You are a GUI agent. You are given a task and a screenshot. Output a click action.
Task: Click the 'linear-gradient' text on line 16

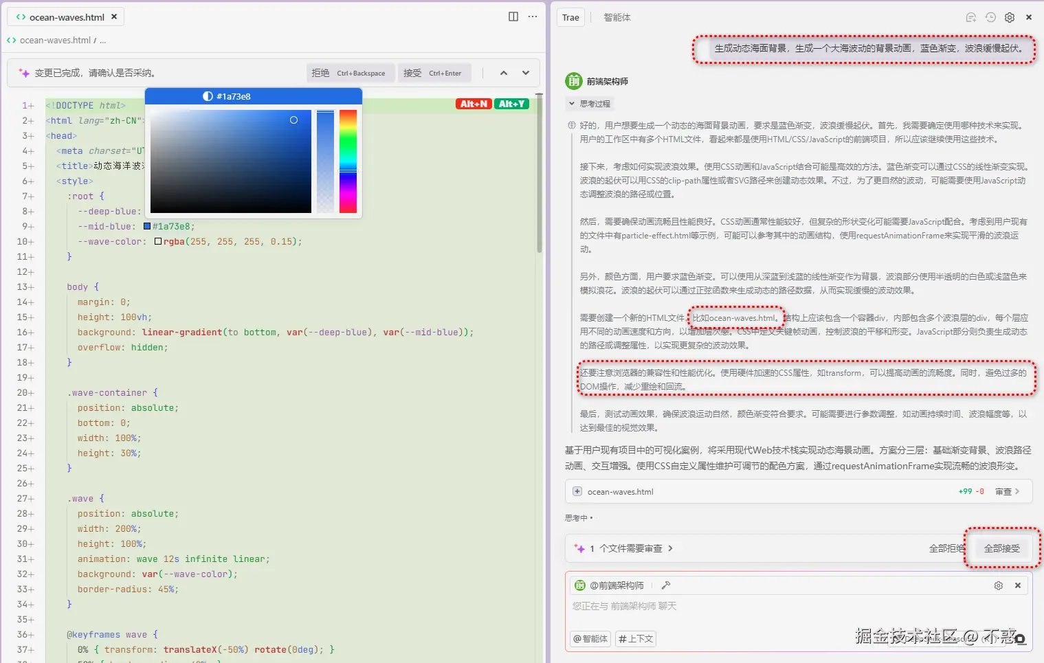(x=182, y=332)
